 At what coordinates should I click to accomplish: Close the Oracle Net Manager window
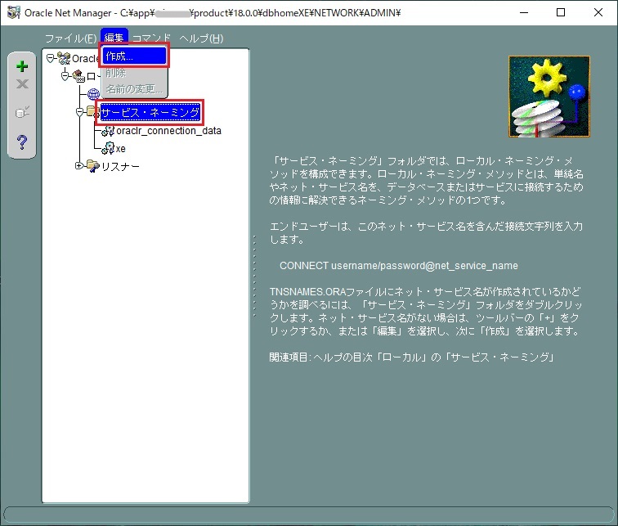pyautogui.click(x=598, y=12)
